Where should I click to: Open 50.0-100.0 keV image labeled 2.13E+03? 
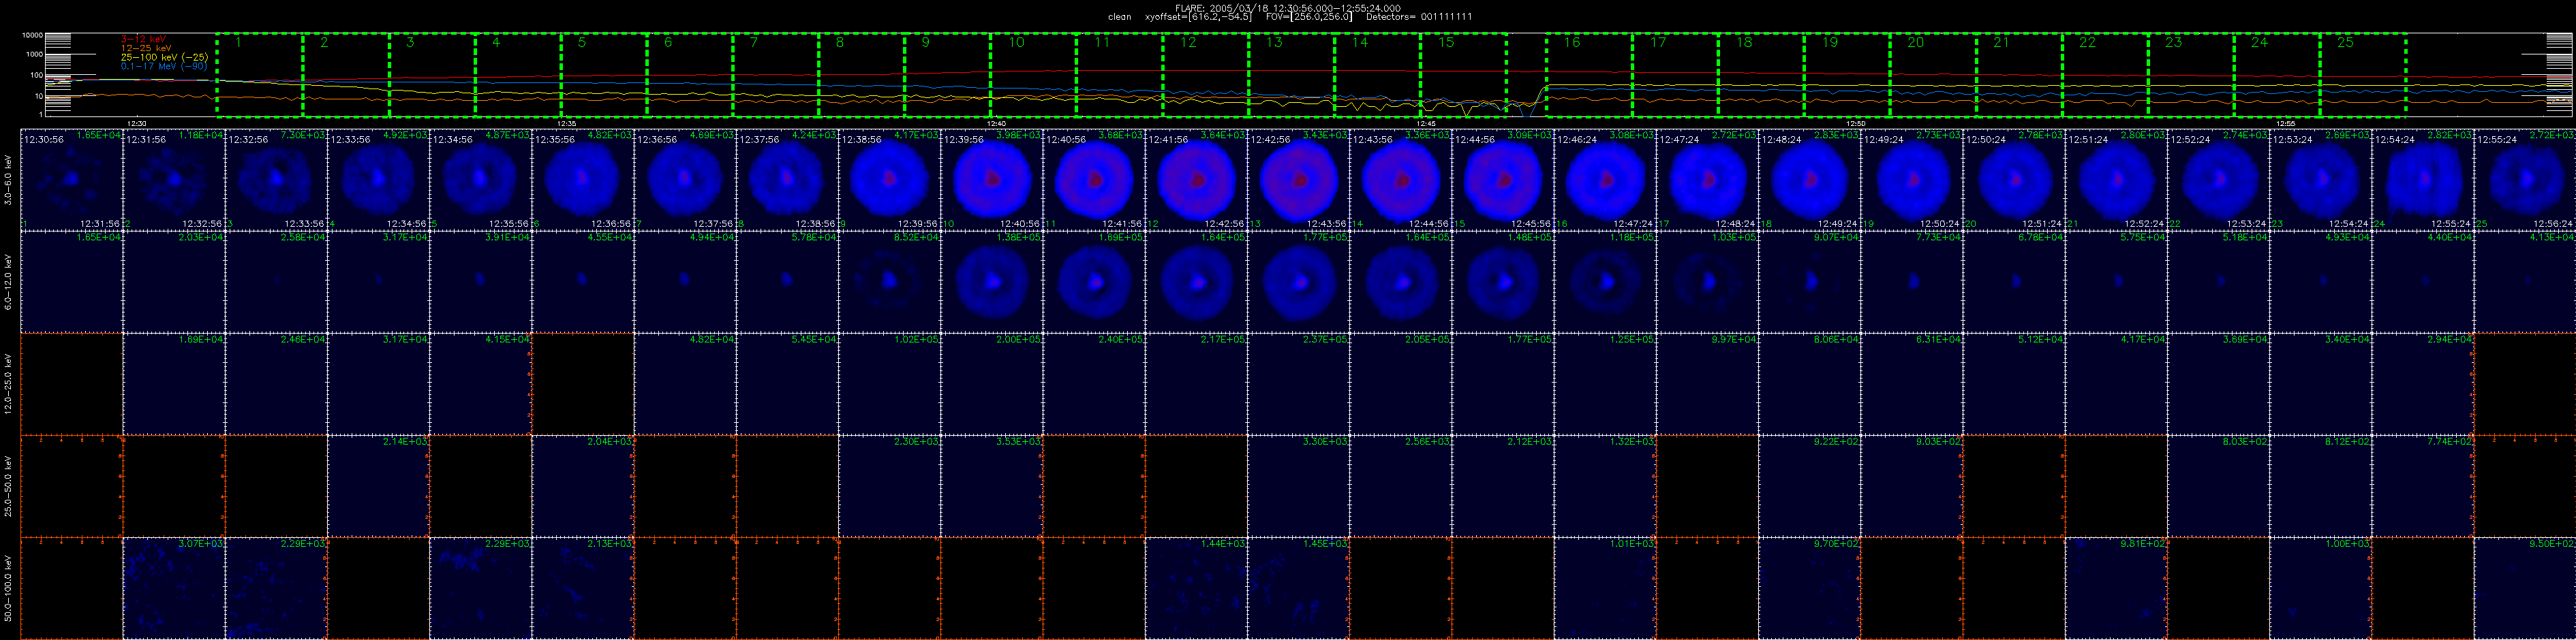[x=582, y=588]
